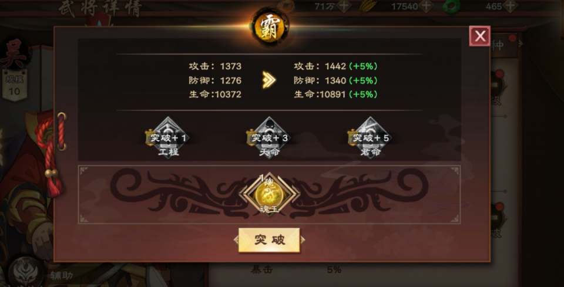Screen dimensions: 564x287
Task: Click the 暴击 5% stat row
Action: pyautogui.click(x=296, y=270)
